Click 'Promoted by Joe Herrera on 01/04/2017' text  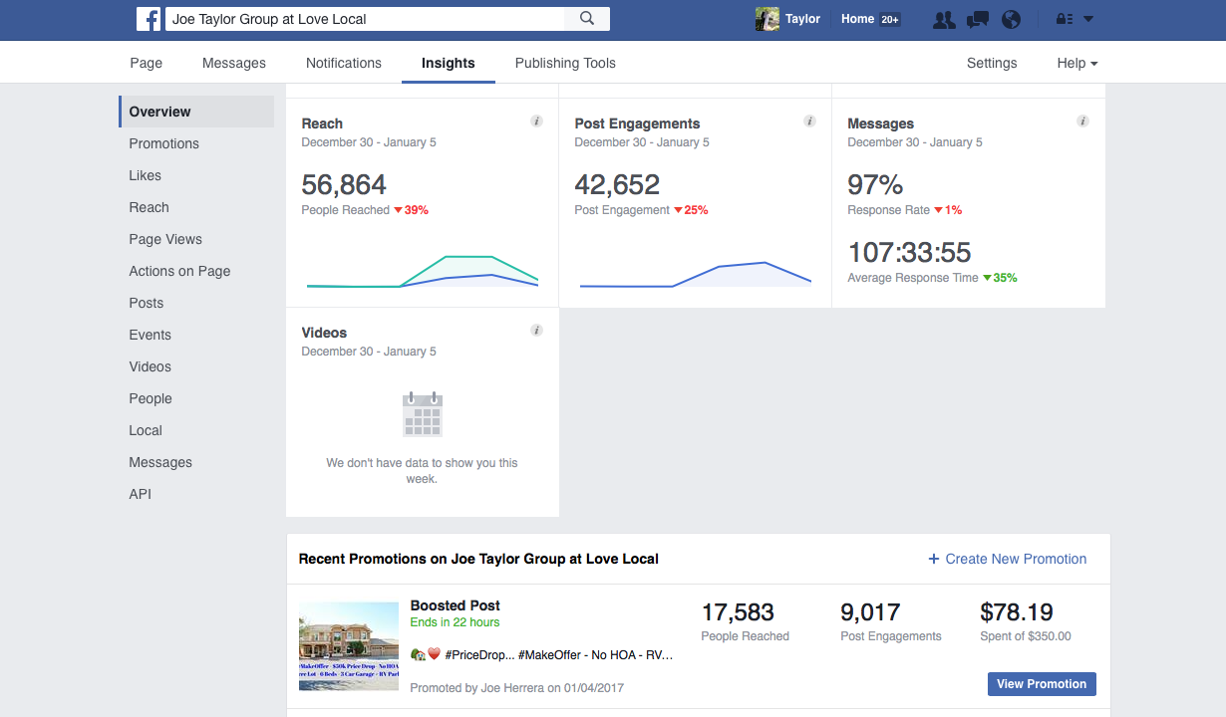pyautogui.click(x=517, y=688)
